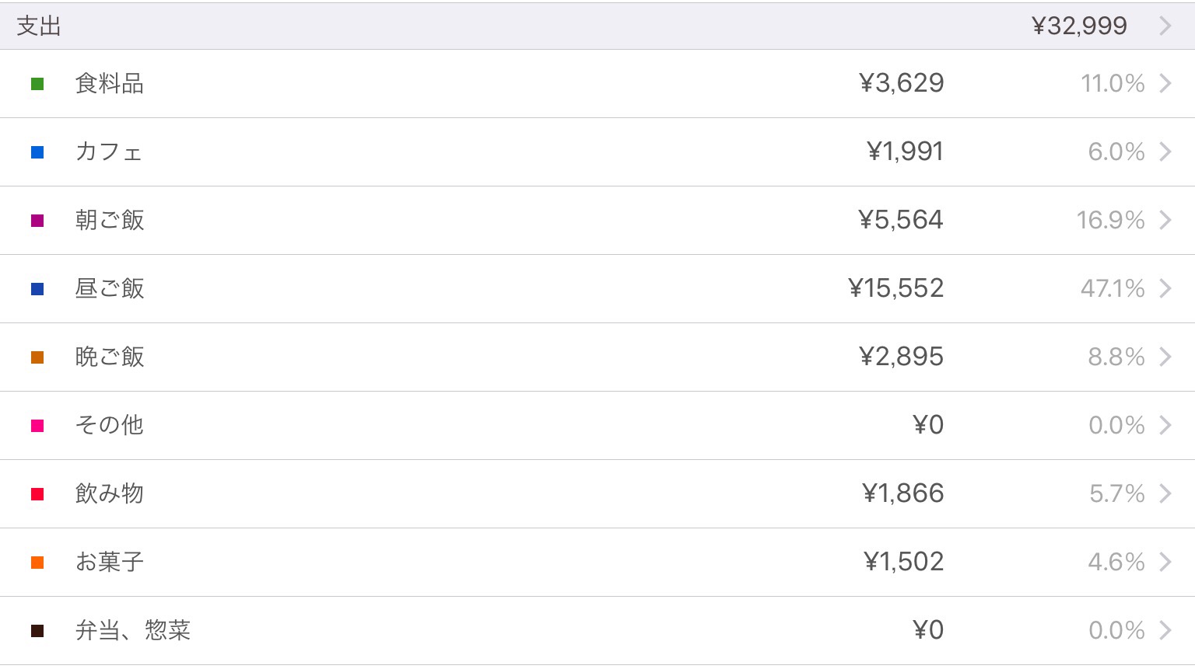Open the 昼ご飯 detail chevron

(1165, 288)
